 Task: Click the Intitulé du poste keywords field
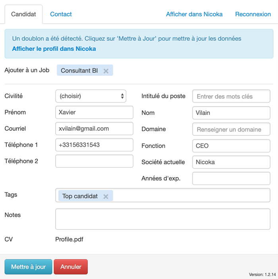pos(231,96)
